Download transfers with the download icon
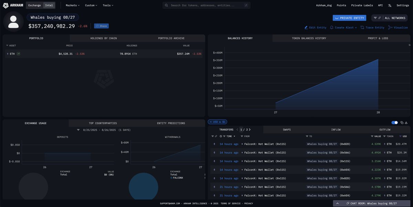 point(406,123)
